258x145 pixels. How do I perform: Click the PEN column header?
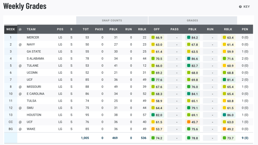(x=245, y=29)
